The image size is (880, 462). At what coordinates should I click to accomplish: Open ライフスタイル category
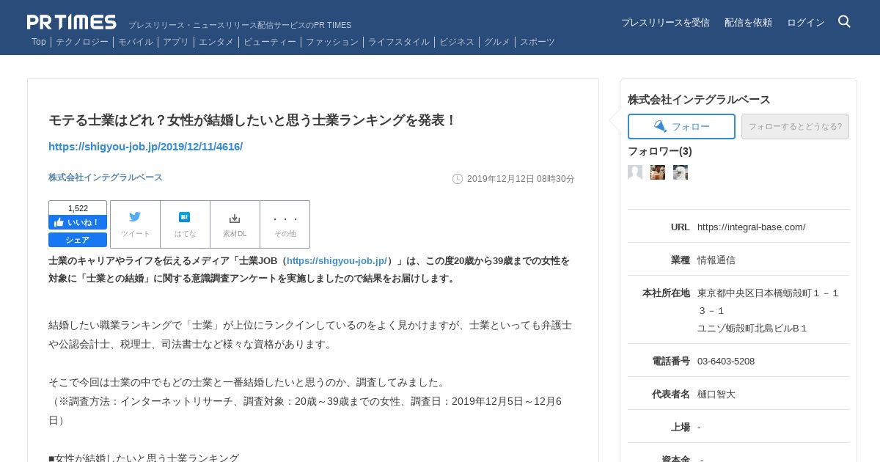point(399,42)
